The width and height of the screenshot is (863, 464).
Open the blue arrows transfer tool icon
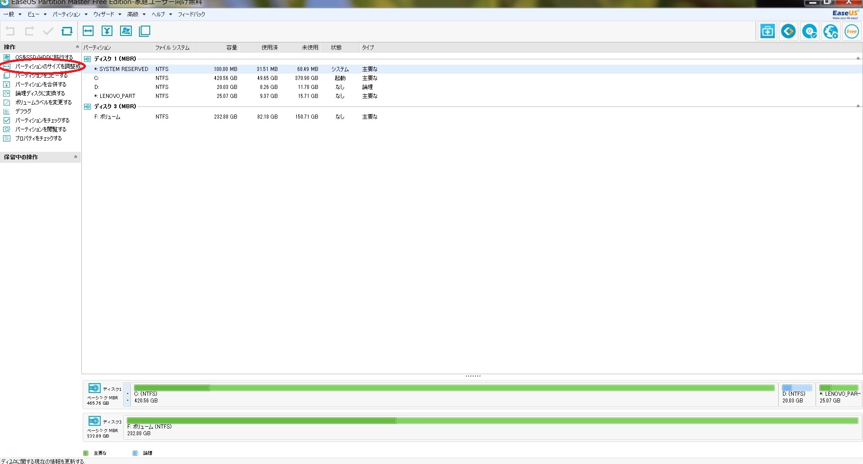(788, 31)
